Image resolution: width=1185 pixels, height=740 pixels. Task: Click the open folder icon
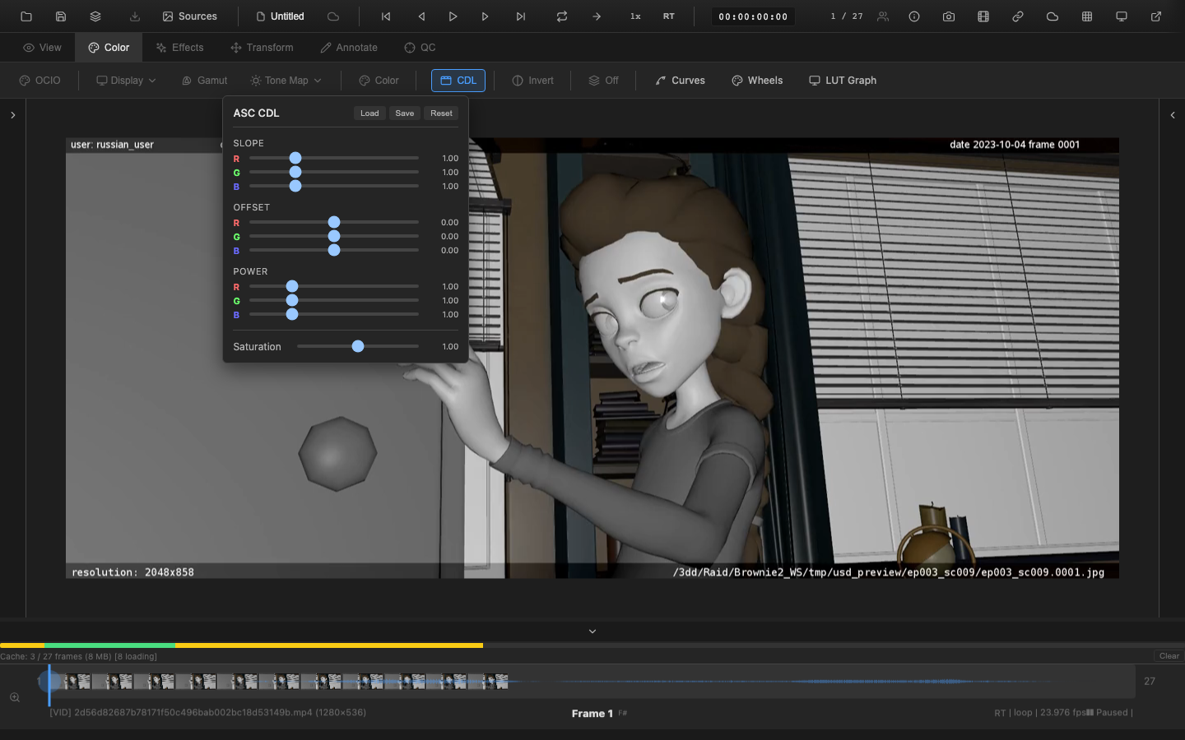(x=26, y=16)
